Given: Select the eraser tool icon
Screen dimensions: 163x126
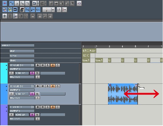Looking at the screenshot, I should pyautogui.click(x=72, y=3).
